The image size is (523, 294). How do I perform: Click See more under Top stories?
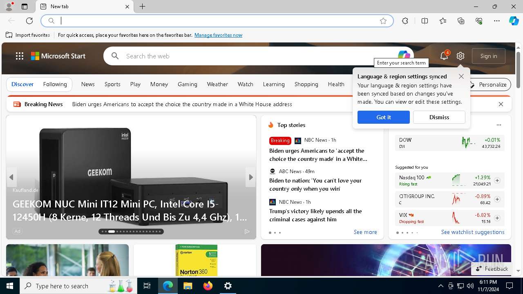tap(365, 232)
